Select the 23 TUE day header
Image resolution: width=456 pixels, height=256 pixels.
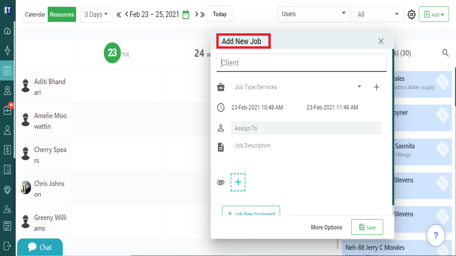[x=116, y=53]
